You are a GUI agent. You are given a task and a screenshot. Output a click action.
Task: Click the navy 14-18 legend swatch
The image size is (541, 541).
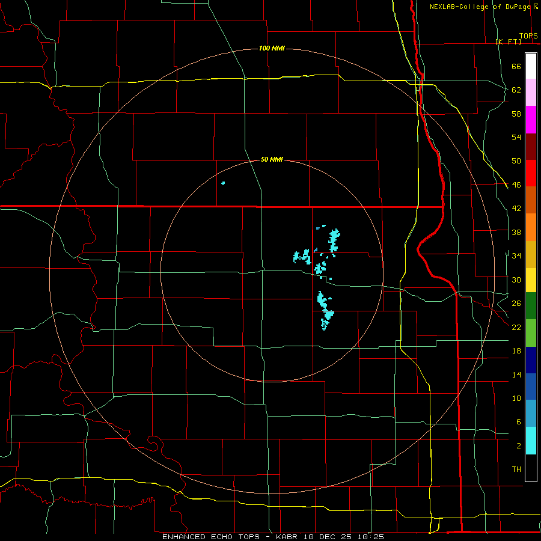point(531,360)
